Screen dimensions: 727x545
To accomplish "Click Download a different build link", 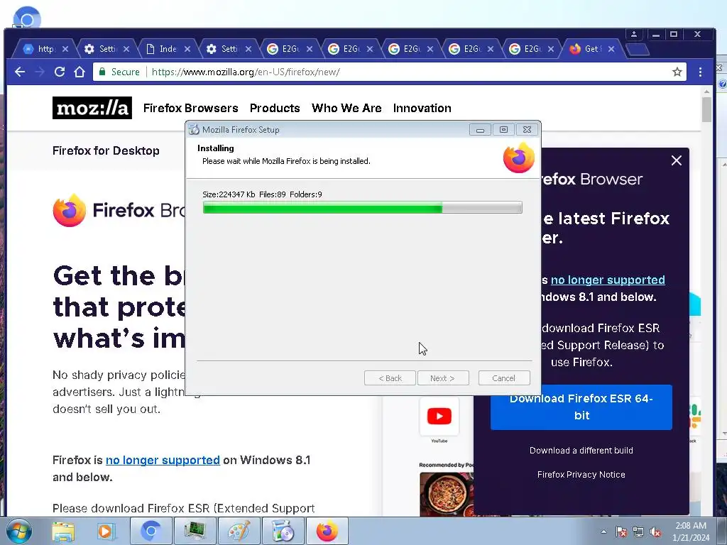I will [581, 451].
